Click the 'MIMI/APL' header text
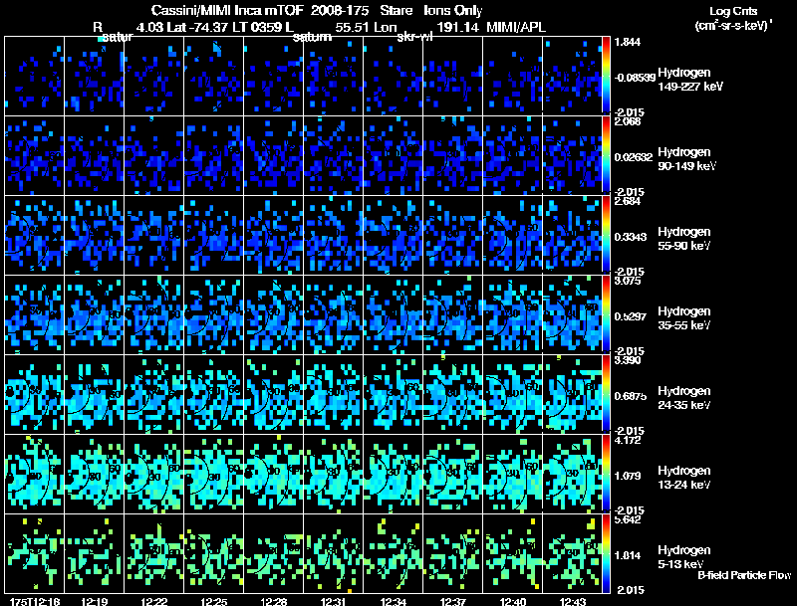The height and width of the screenshot is (606, 797). pos(516,27)
